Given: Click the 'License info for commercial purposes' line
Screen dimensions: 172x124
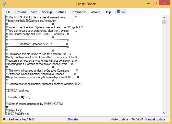Looking at the screenshot, I should [44, 84].
